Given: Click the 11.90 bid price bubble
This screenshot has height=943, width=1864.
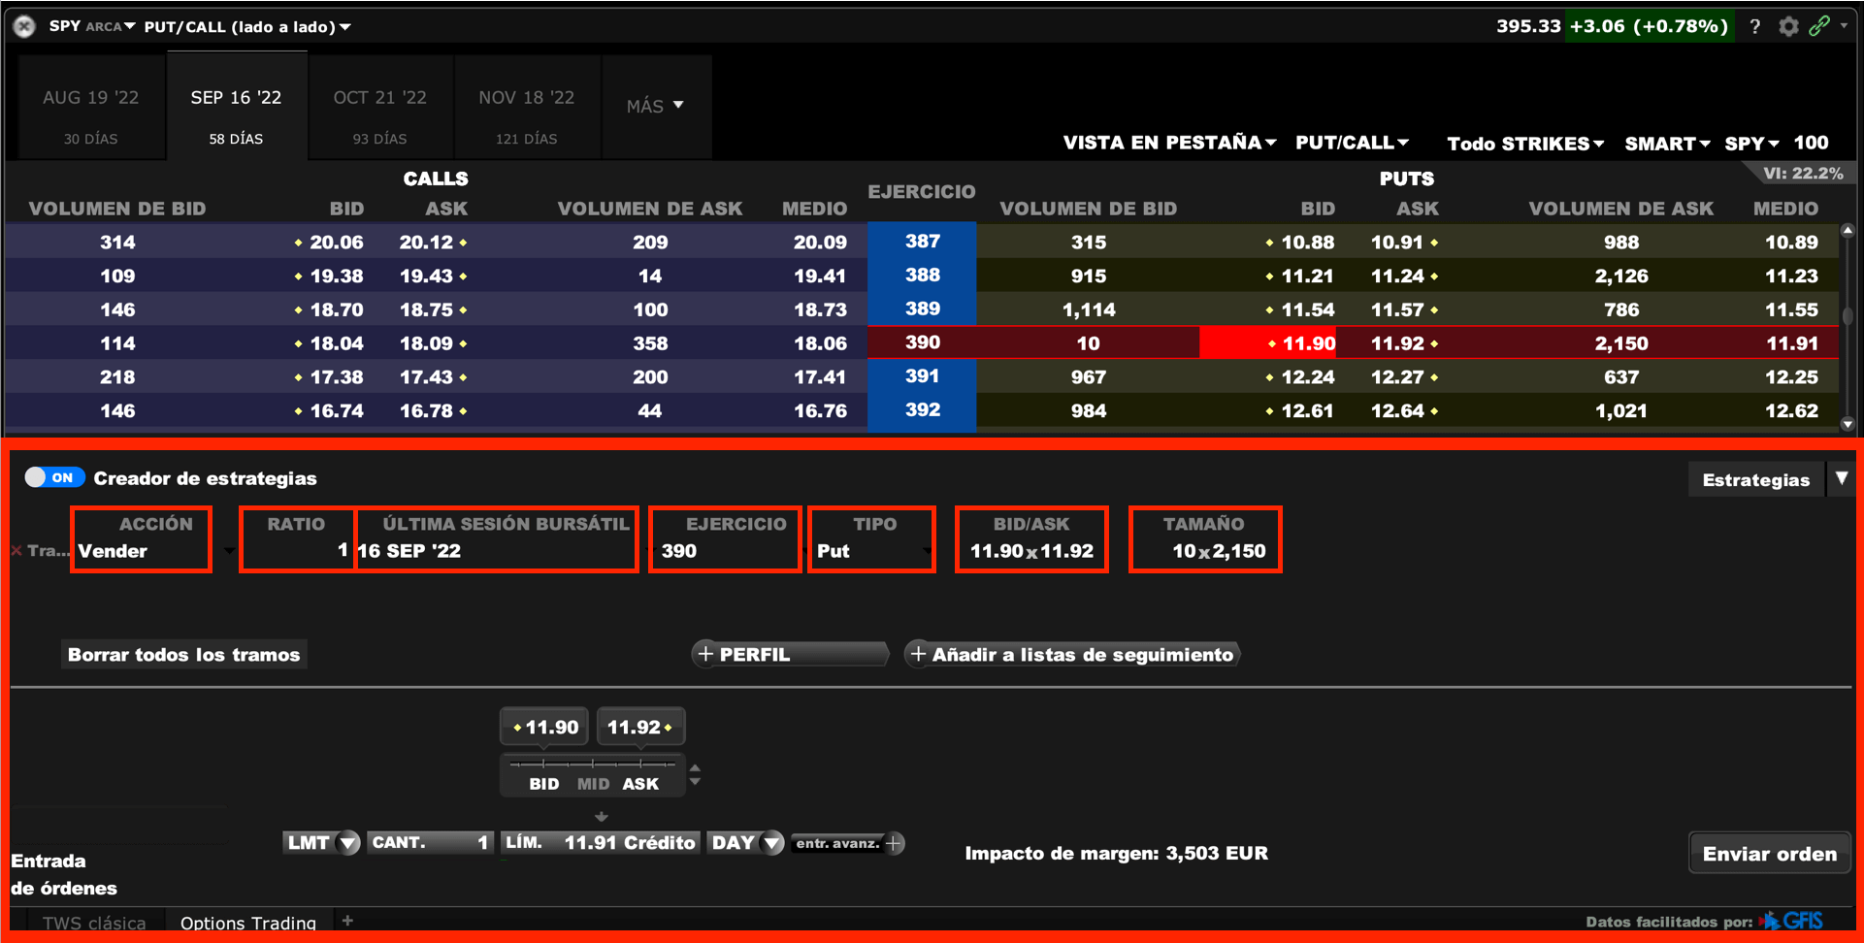Looking at the screenshot, I should coord(544,727).
